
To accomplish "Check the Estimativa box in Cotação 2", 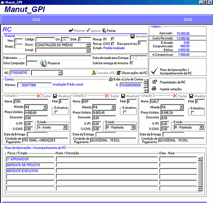I will 125,112.
